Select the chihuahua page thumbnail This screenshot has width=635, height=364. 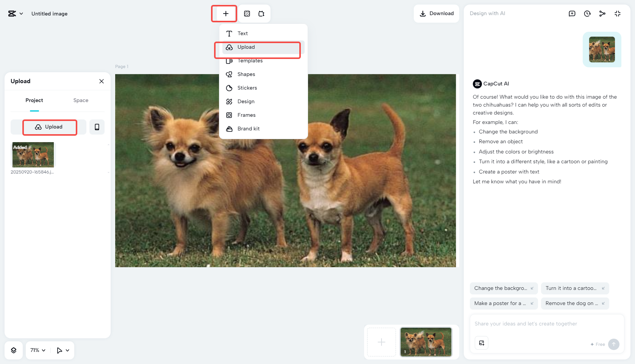425,342
